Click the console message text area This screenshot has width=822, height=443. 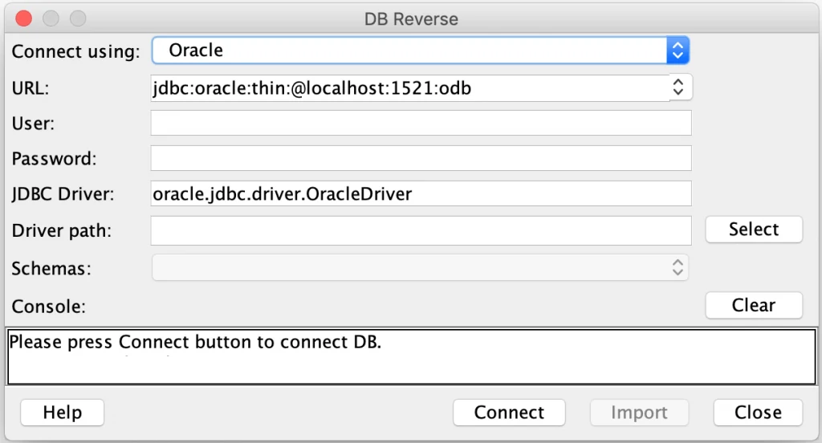point(412,356)
